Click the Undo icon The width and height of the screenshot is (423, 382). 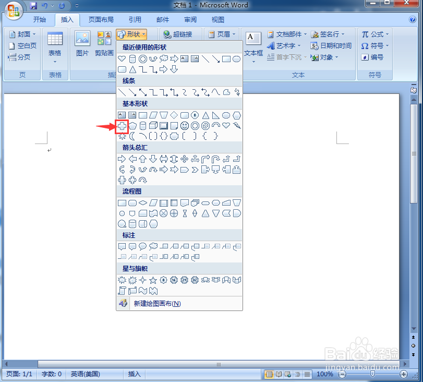(x=44, y=6)
